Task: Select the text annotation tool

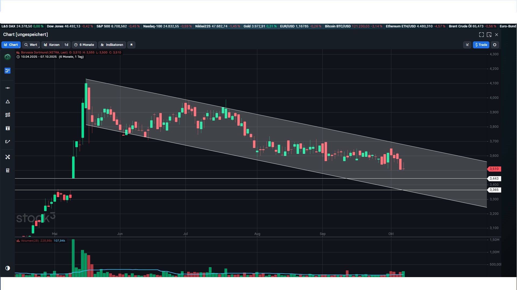Action: [8, 128]
